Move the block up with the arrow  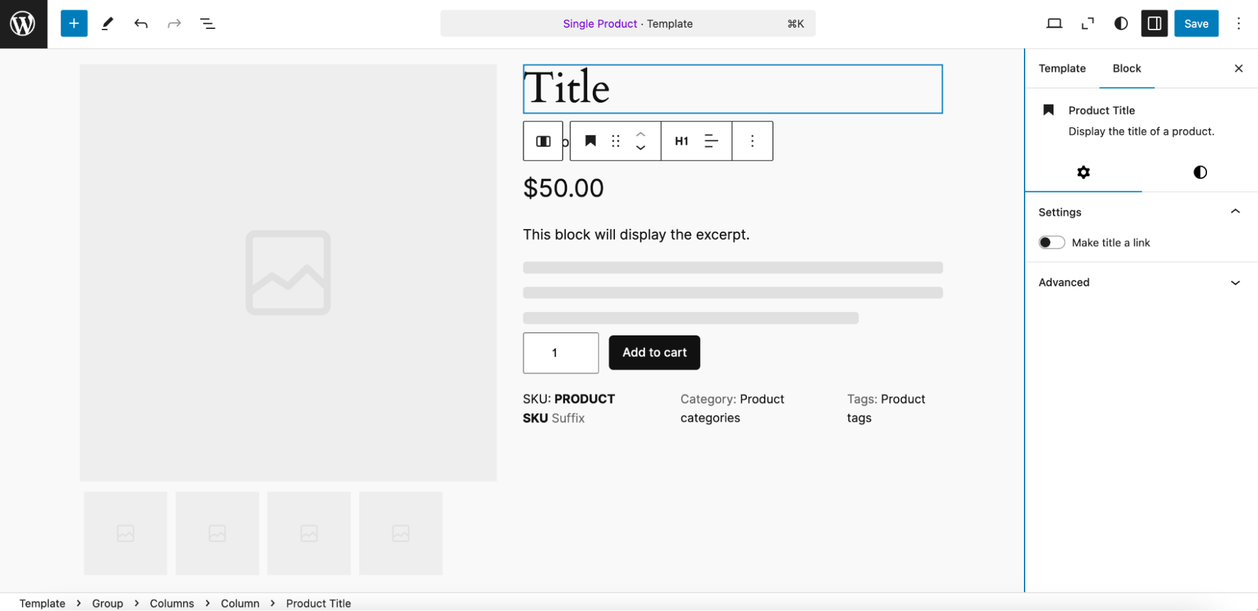[x=641, y=134]
